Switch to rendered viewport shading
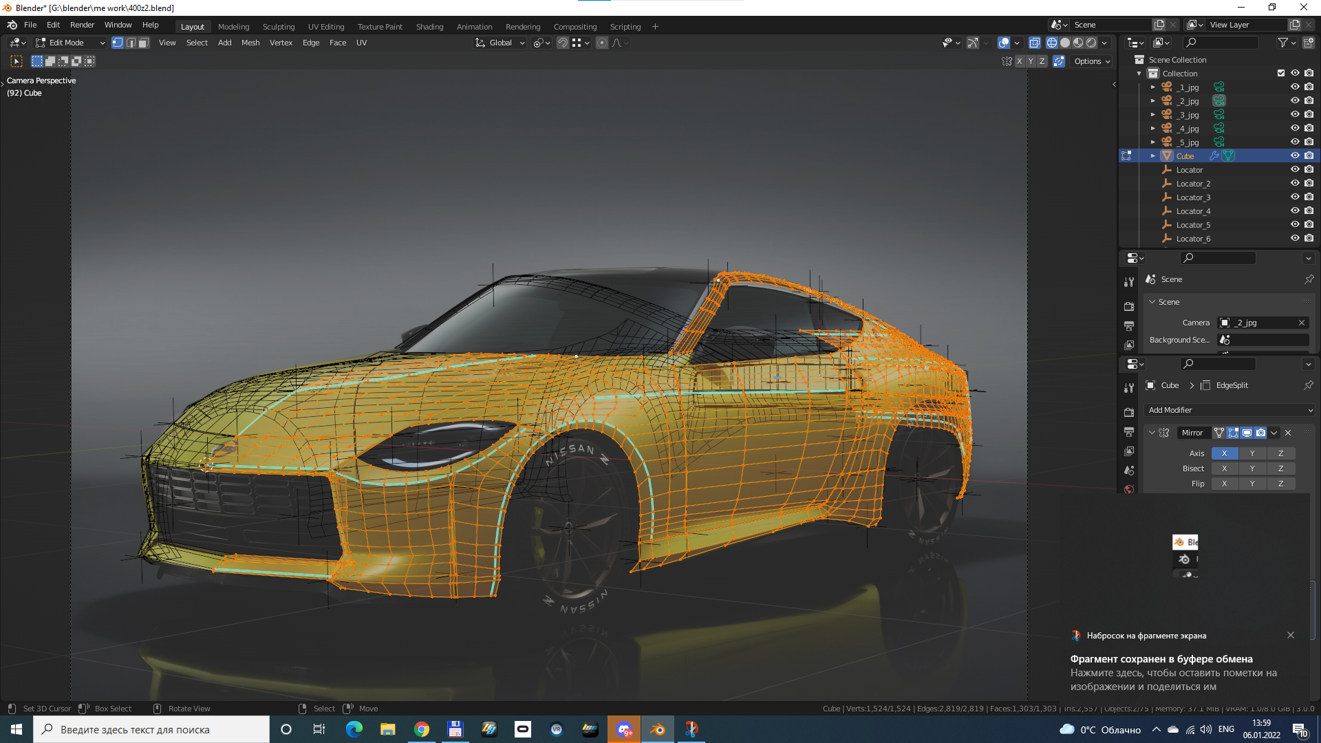Viewport: 1321px width, 743px height. (x=1091, y=43)
